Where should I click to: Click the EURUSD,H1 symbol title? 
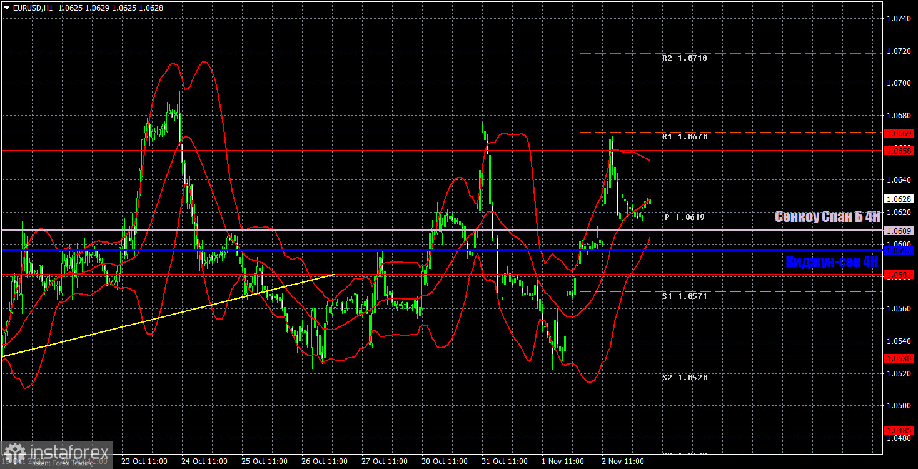point(33,8)
